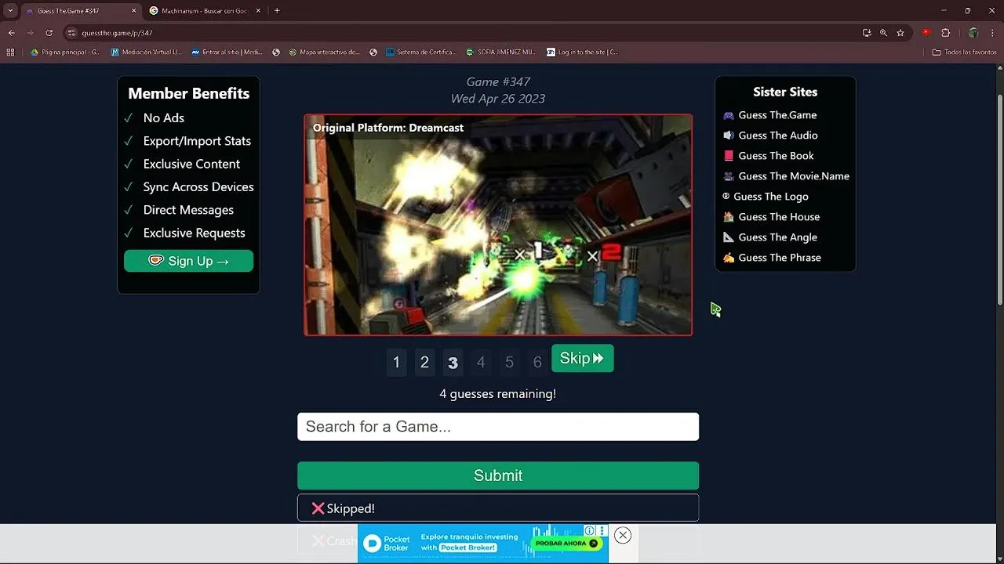Click the game screenshot image

click(x=498, y=225)
